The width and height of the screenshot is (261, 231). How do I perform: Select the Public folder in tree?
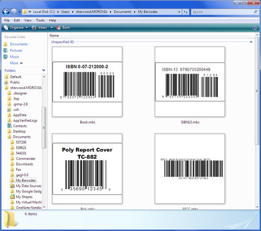pos(15,82)
